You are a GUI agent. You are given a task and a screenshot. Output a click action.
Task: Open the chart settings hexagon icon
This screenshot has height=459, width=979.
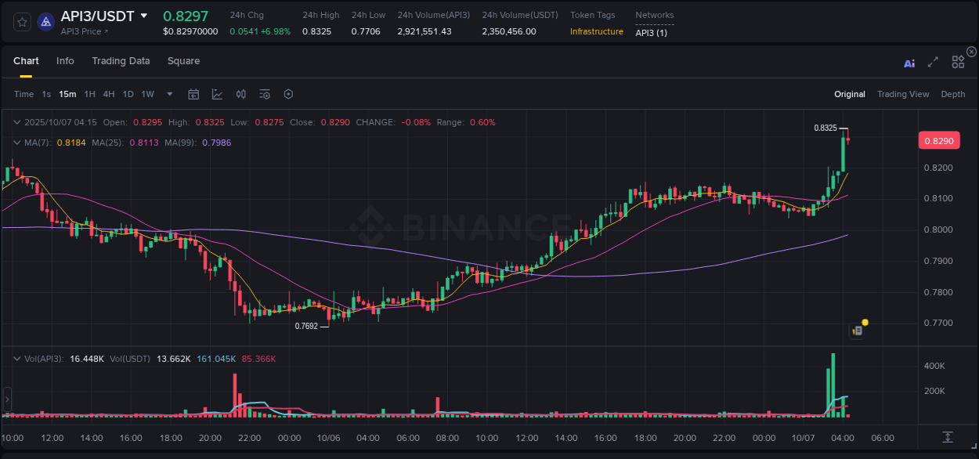(288, 93)
